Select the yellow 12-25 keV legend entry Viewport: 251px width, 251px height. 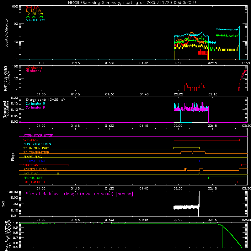click(x=34, y=14)
